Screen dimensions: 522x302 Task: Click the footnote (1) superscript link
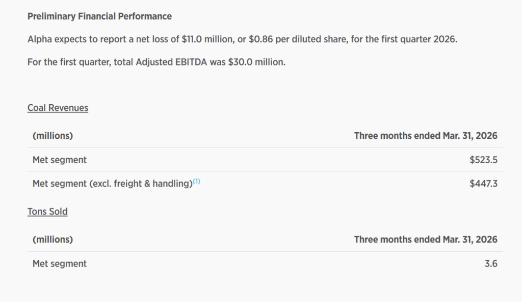coord(197,182)
